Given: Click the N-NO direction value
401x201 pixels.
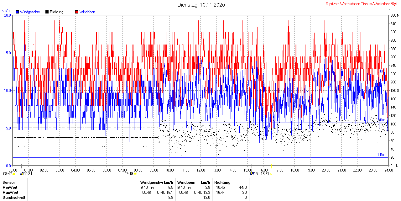Looking at the screenshot, I should pos(242,187).
